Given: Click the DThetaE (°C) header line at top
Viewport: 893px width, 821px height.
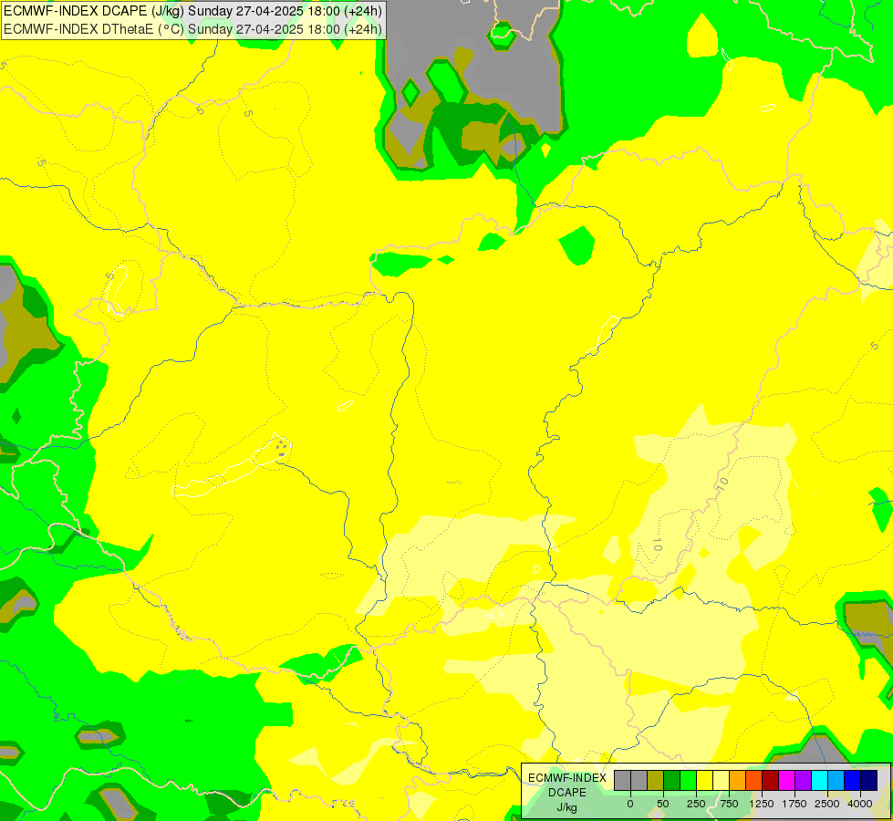Looking at the screenshot, I should coord(192,28).
